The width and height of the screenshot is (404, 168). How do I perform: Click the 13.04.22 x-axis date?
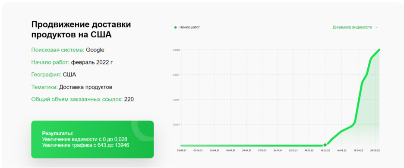[358, 150]
